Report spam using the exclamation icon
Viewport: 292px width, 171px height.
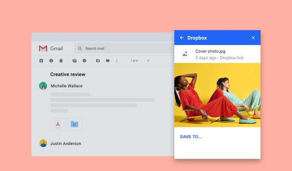pyautogui.click(x=51, y=61)
